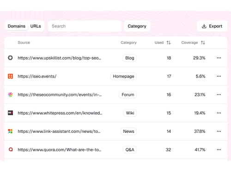Click the Quora favicon icon
Screen dimensions: 231x173
[11, 149]
